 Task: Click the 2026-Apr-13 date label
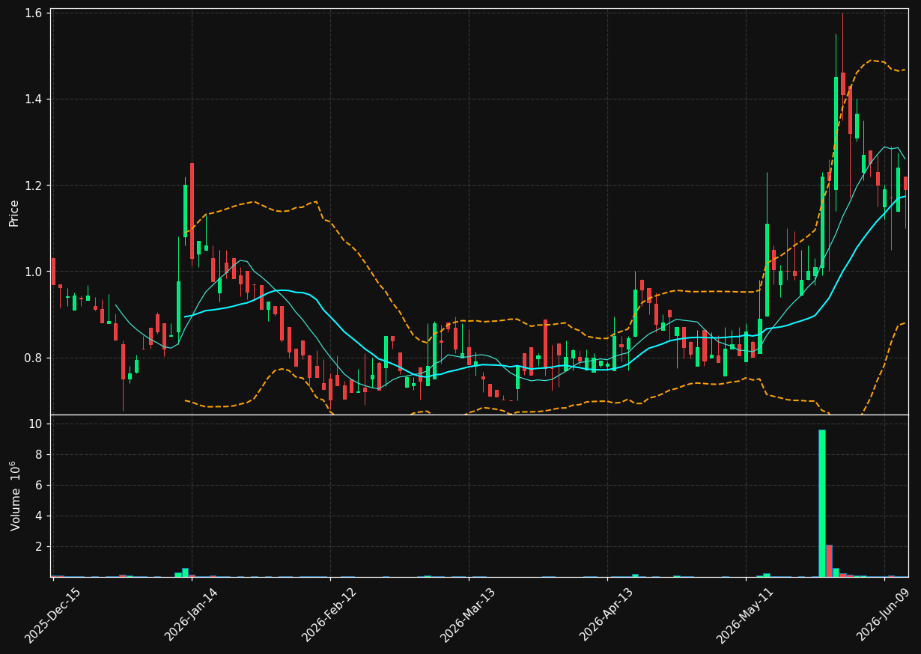607,615
